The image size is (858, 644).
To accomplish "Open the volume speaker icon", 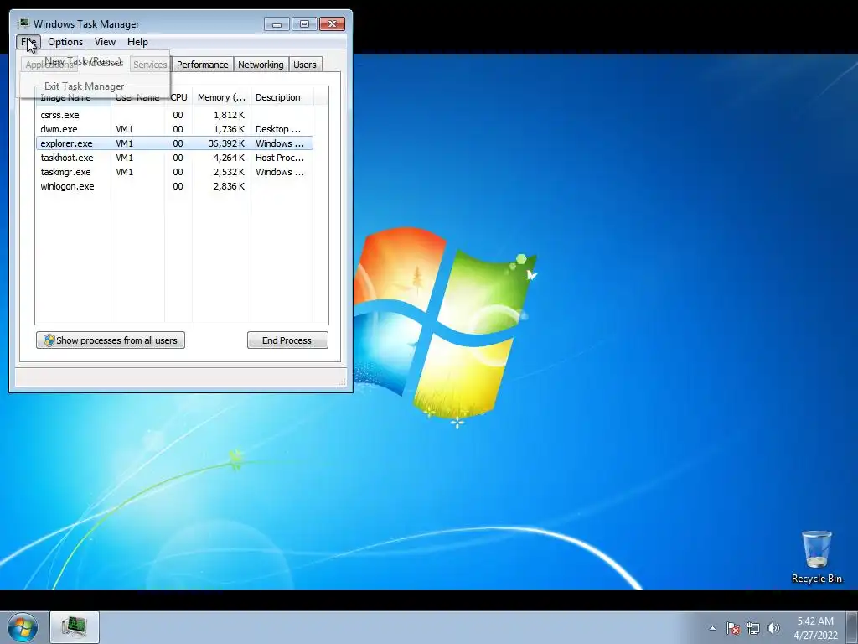I will click(x=773, y=628).
